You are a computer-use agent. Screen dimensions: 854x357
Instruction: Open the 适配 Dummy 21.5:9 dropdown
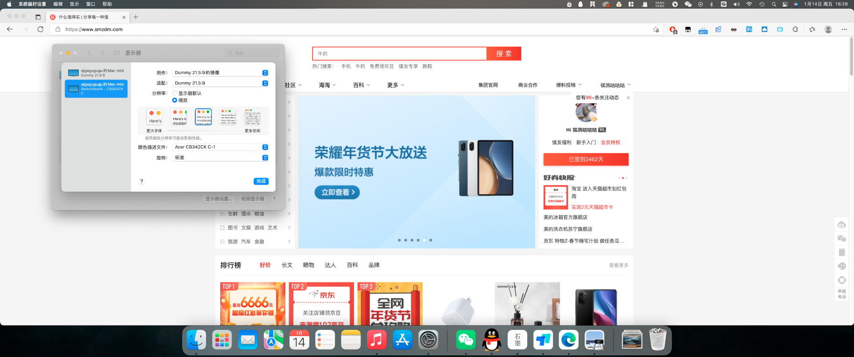[221, 83]
